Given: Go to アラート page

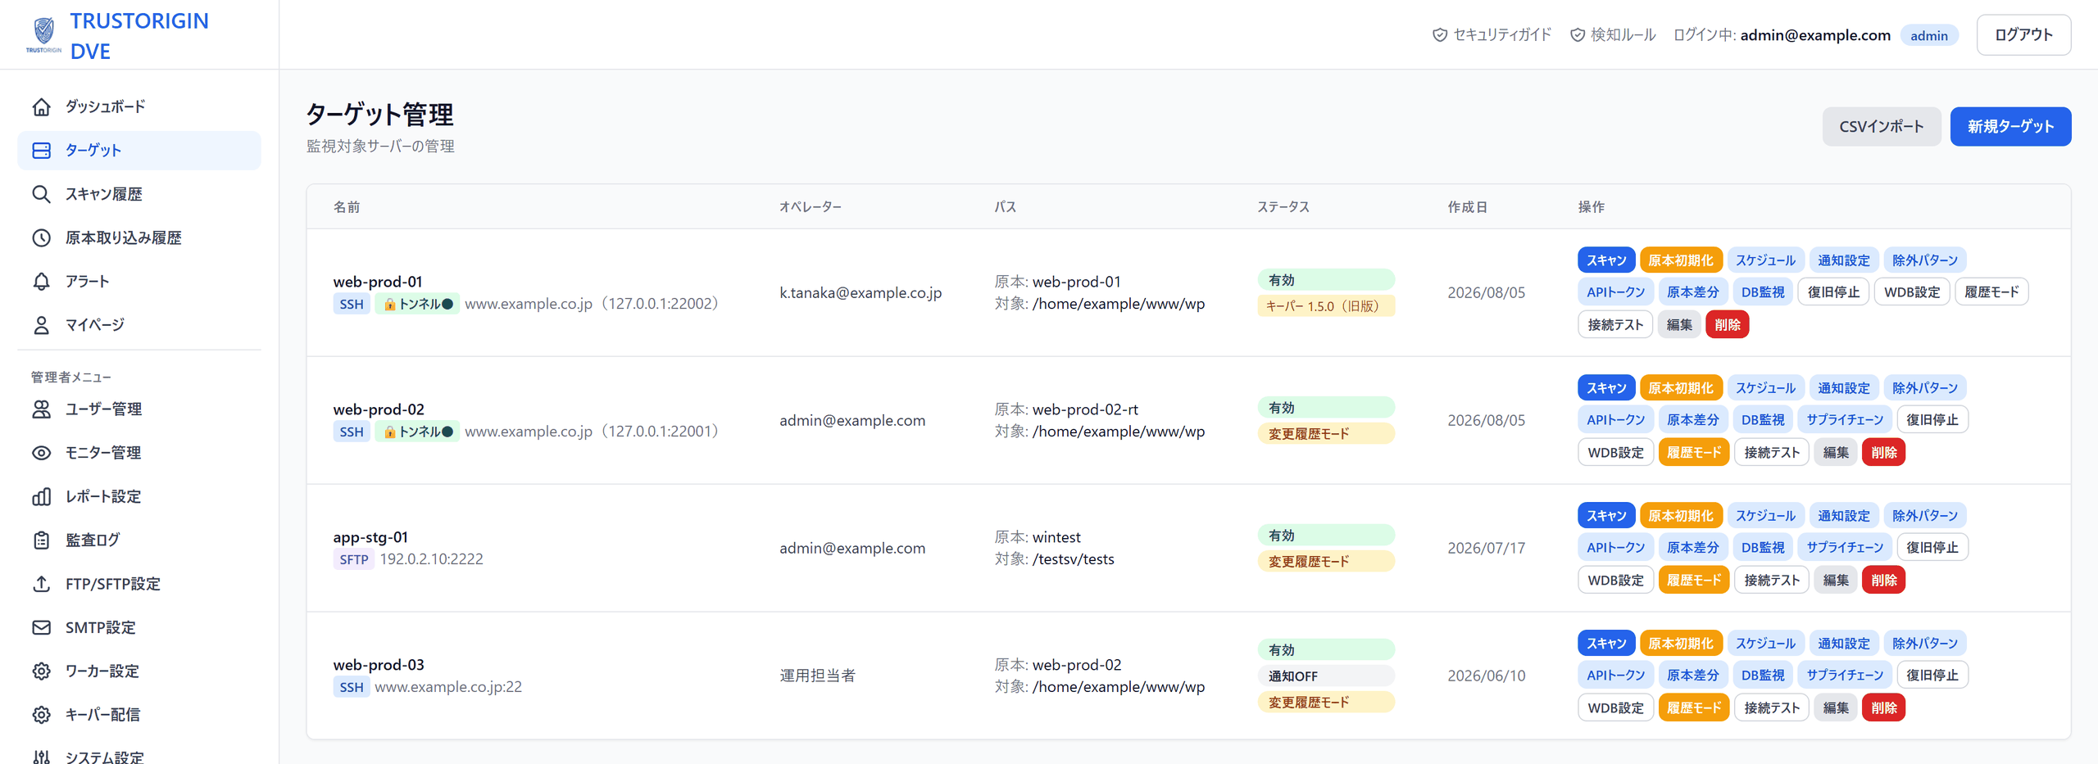Looking at the screenshot, I should coord(139,282).
